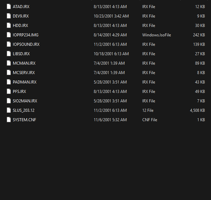Click the file icon beside ATAD.IRX
The width and height of the screenshot is (211, 200).
(x=9, y=7)
